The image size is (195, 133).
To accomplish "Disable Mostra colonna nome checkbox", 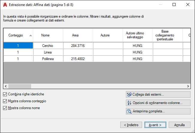I will (5, 108).
